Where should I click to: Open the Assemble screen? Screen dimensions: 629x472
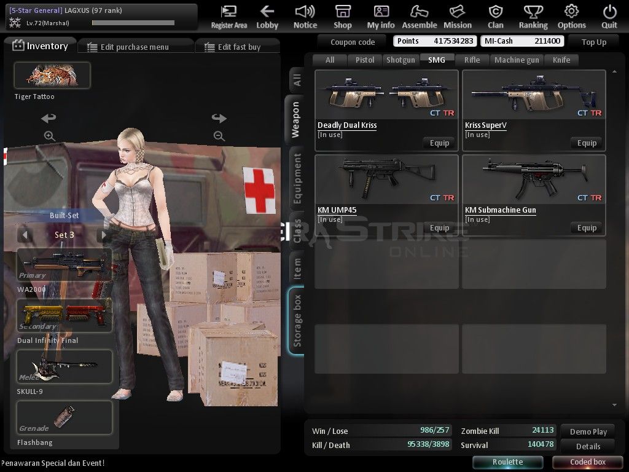pyautogui.click(x=419, y=17)
